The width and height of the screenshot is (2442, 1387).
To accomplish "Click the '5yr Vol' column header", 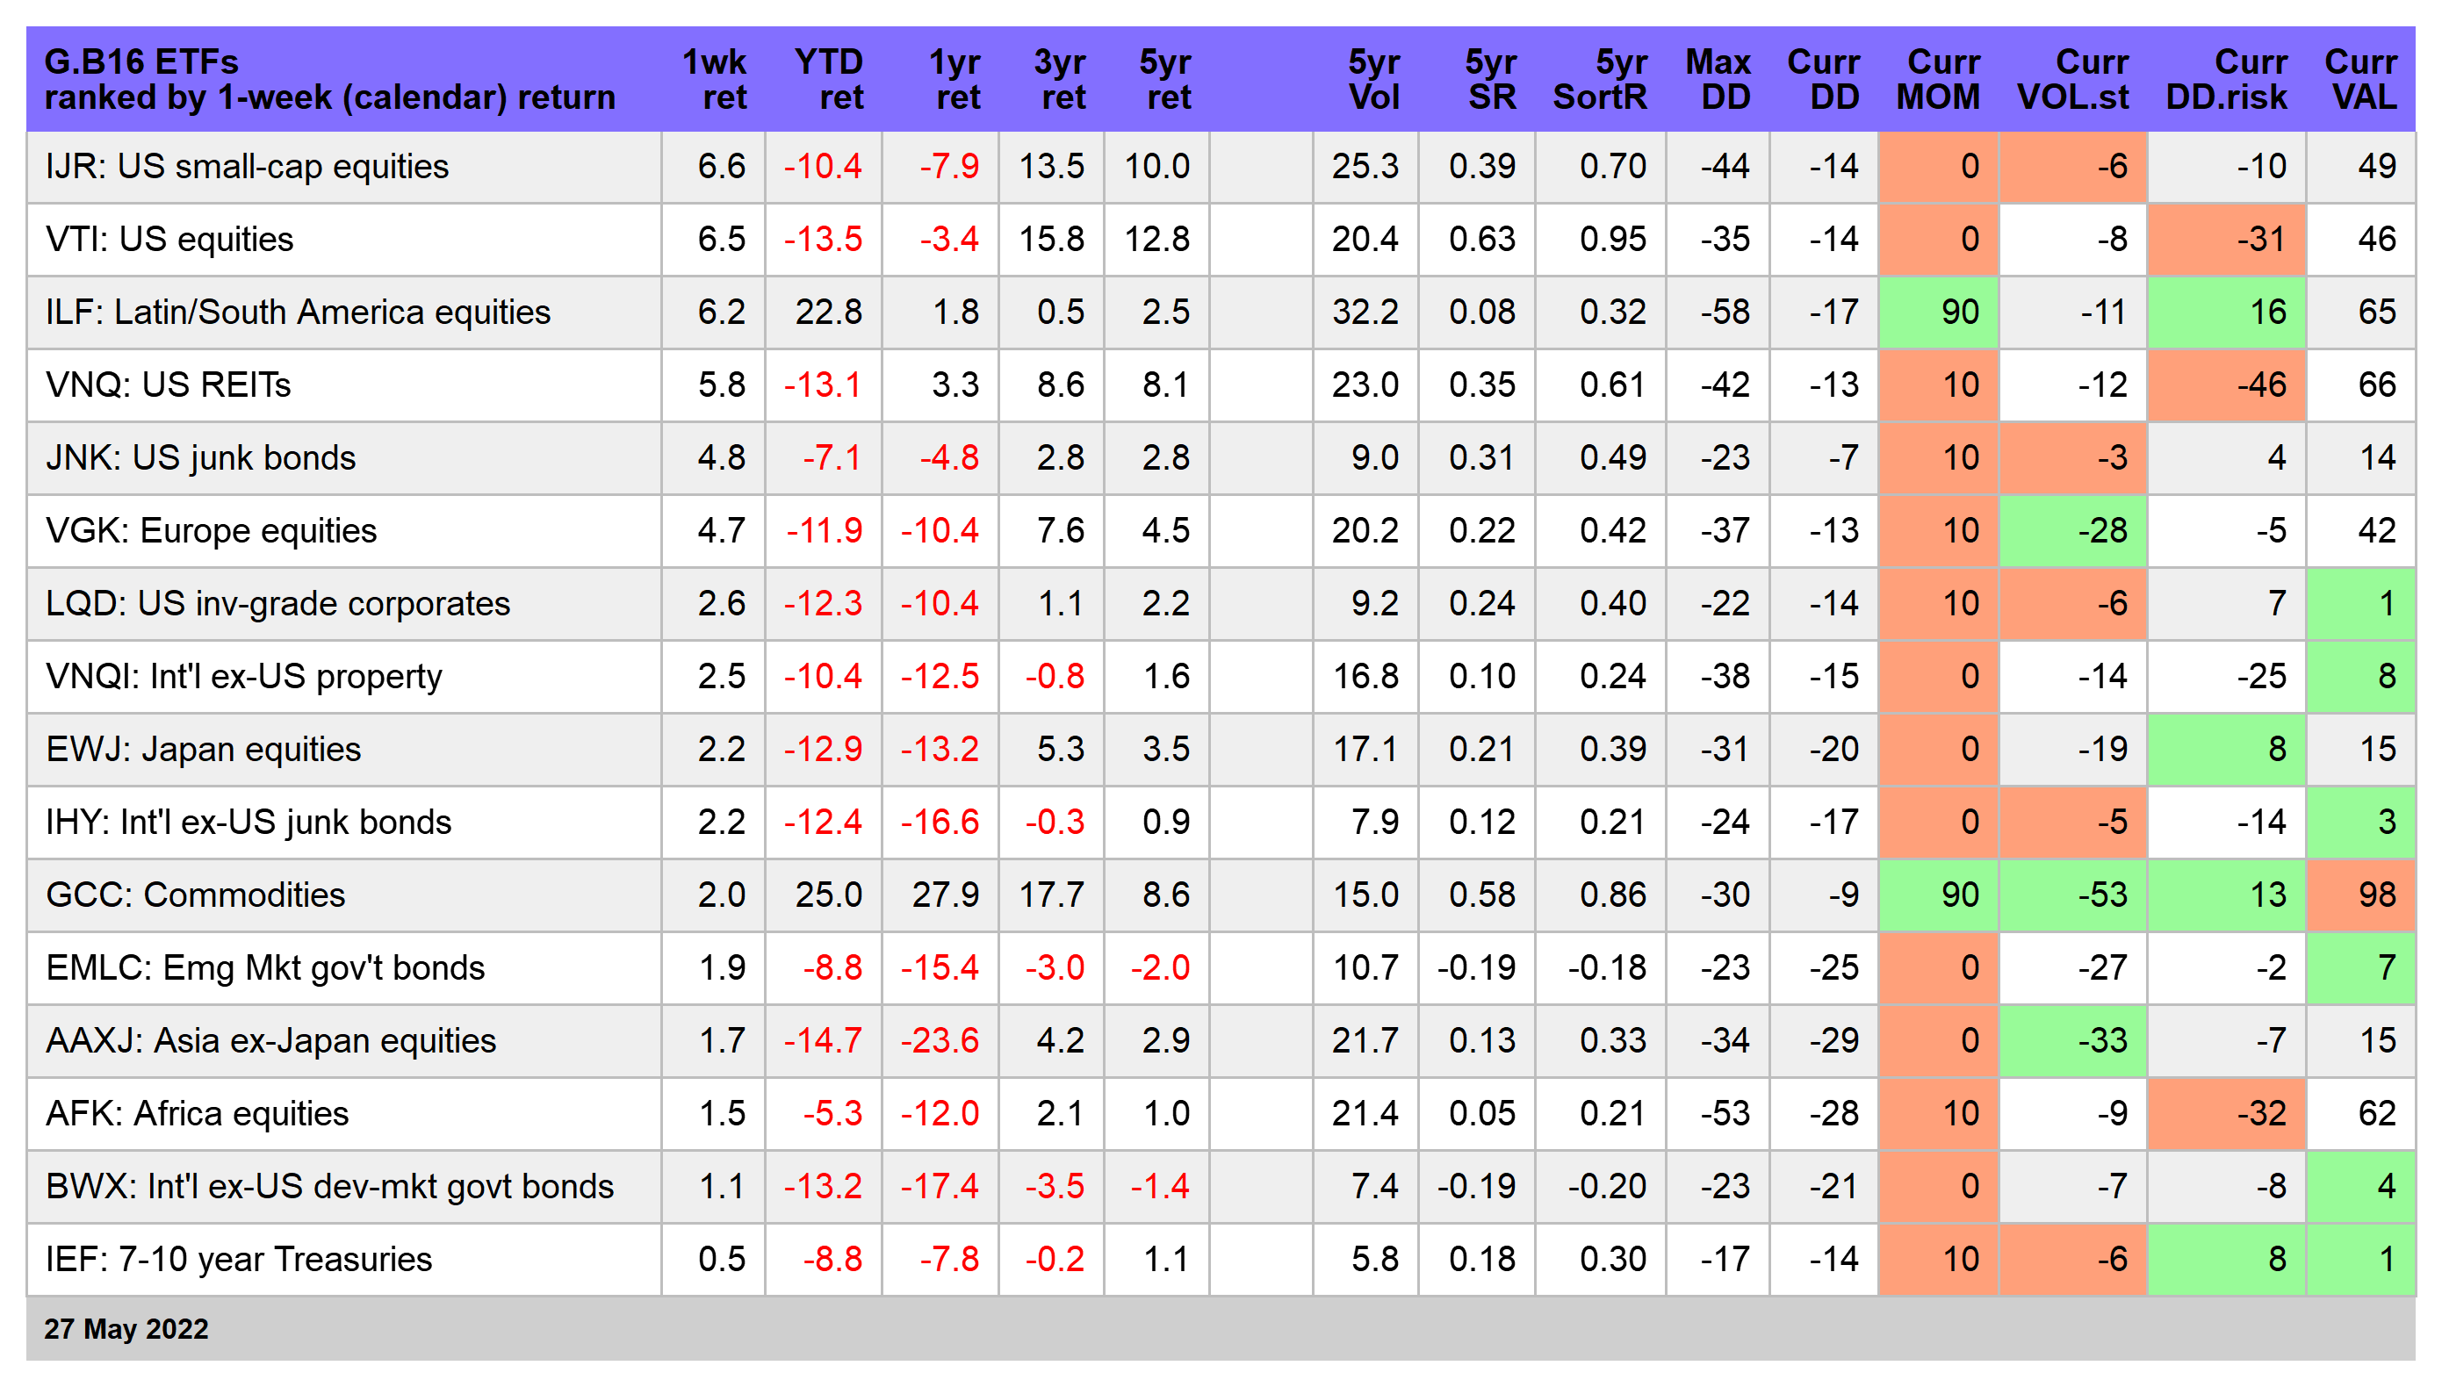I will click(1374, 79).
